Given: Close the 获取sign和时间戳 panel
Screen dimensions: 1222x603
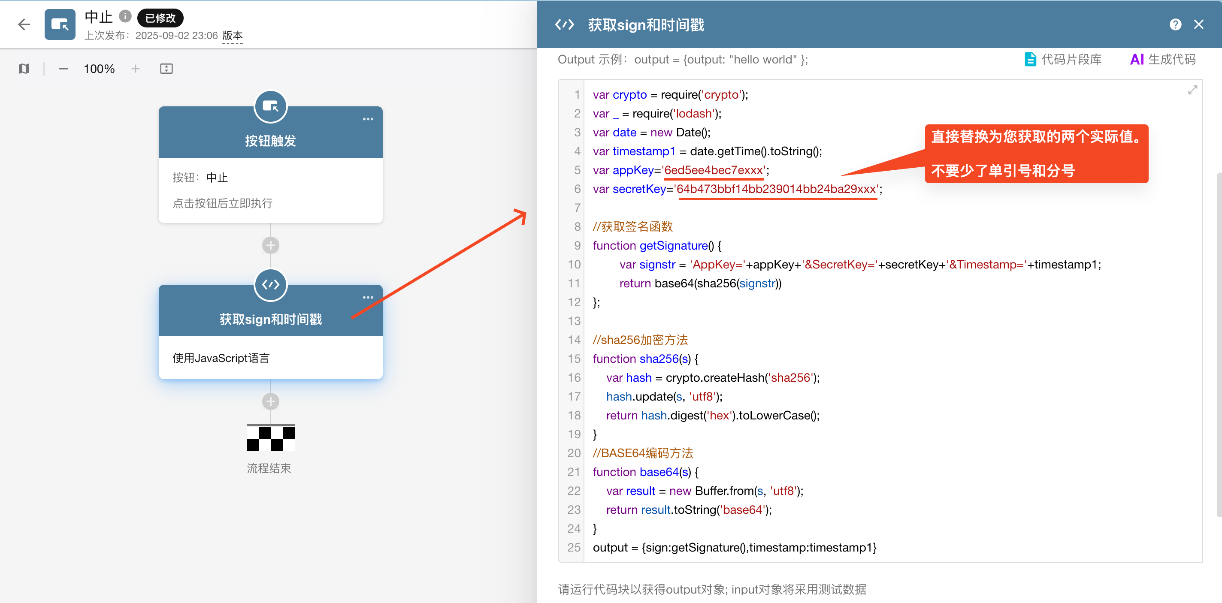Looking at the screenshot, I should (1198, 24).
